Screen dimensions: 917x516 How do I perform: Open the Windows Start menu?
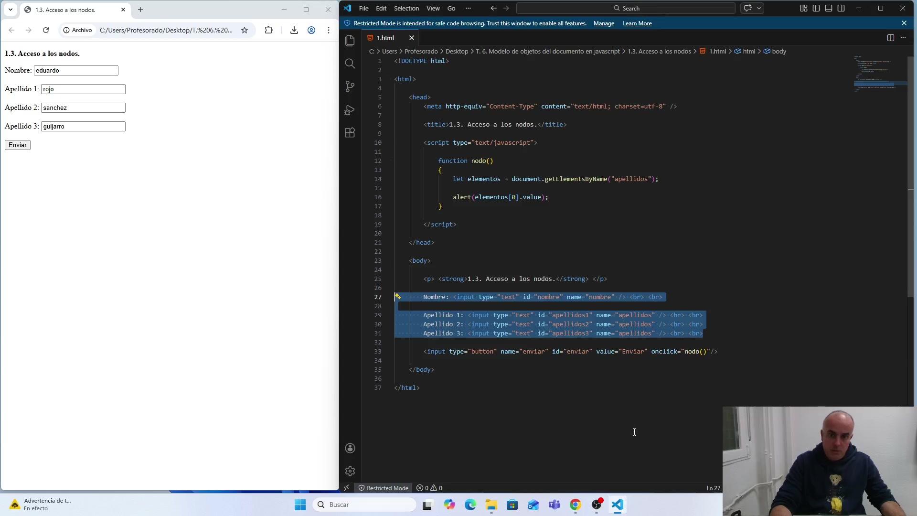click(x=300, y=505)
